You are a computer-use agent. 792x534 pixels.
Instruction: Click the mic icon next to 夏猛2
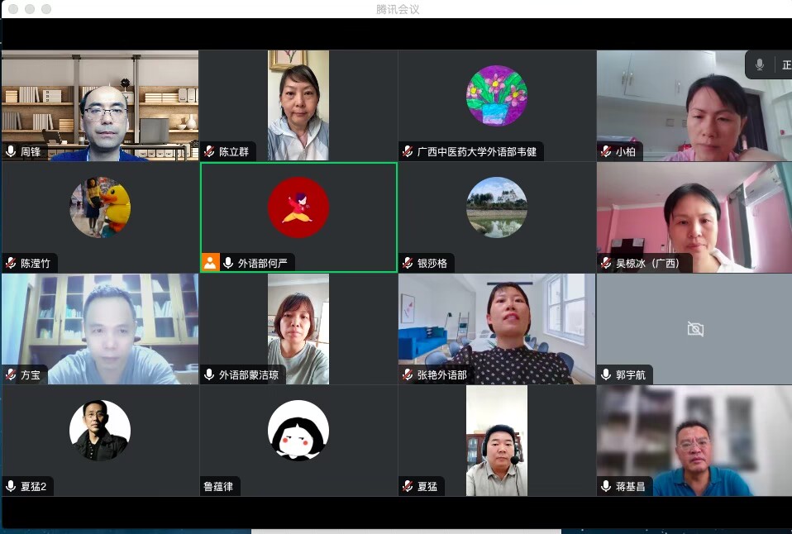coord(11,487)
